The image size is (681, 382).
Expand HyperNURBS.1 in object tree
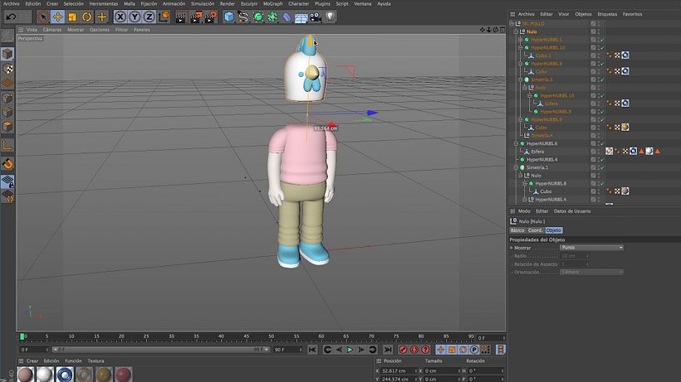(521, 40)
